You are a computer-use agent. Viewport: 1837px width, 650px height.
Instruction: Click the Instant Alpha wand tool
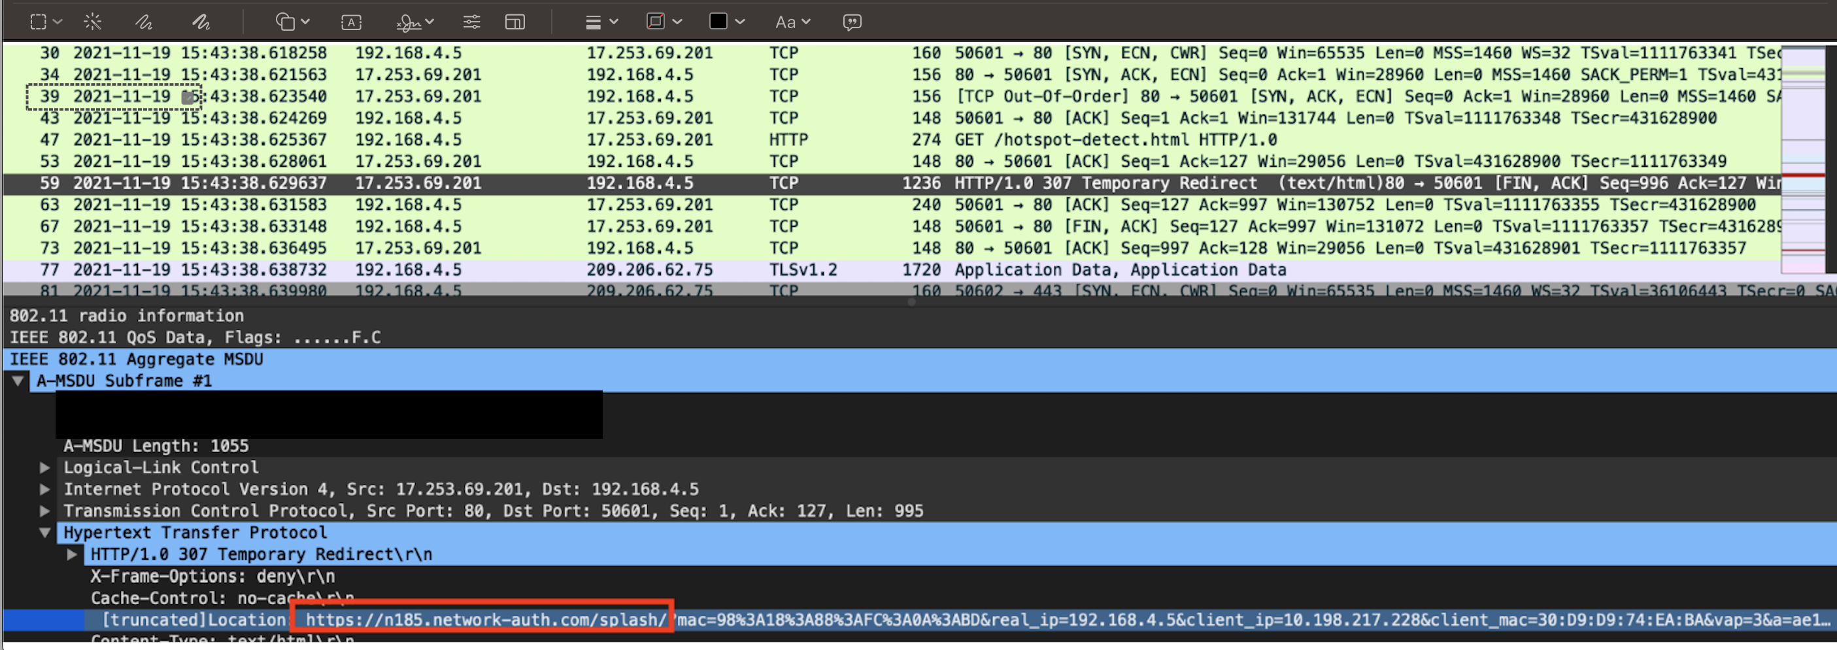pos(93,22)
